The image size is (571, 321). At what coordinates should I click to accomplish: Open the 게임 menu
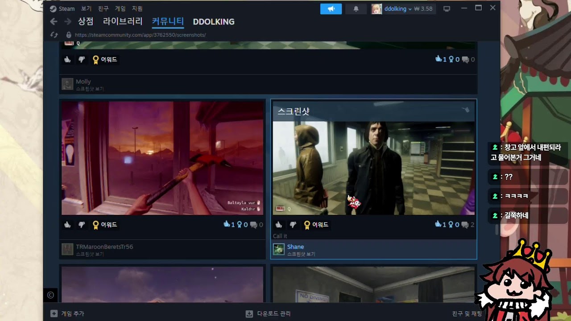120,8
